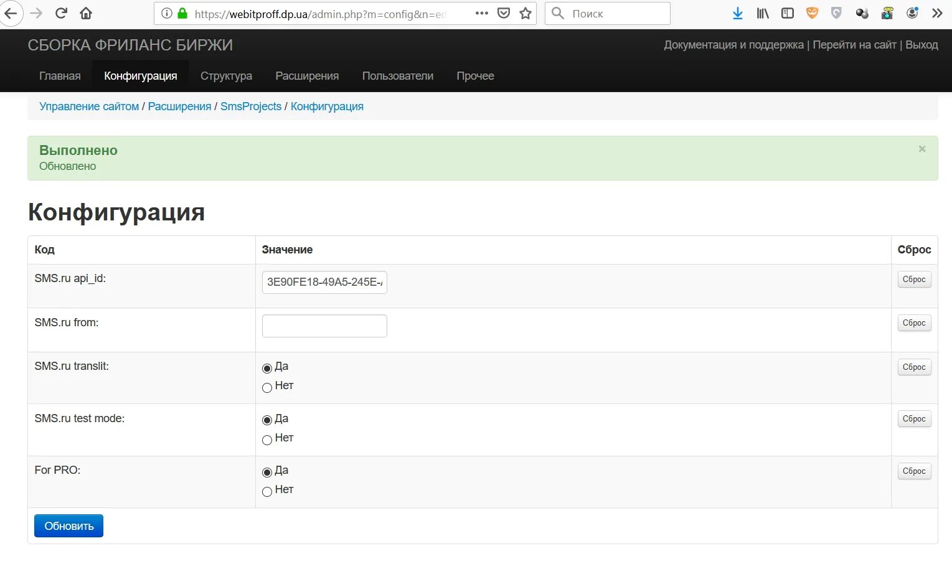Focus the SMS.ru api_id input field
Screen dimensions: 952x561
(x=324, y=282)
